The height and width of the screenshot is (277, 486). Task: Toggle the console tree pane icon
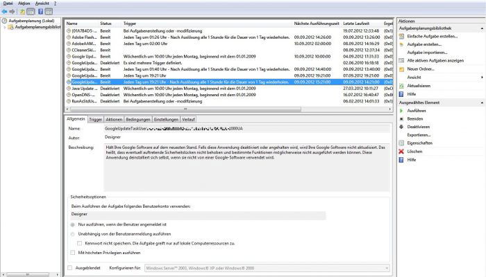tap(31, 12)
